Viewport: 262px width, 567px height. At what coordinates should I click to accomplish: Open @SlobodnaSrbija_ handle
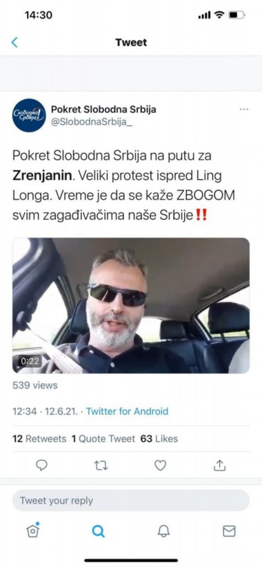point(92,122)
